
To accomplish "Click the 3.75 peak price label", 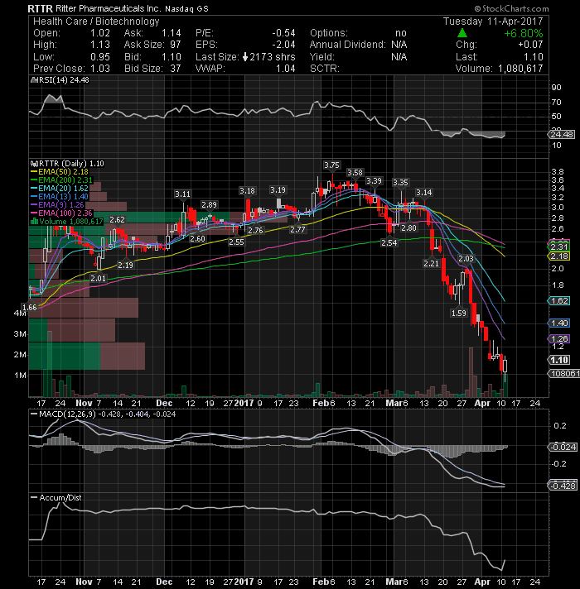I will tap(331, 165).
